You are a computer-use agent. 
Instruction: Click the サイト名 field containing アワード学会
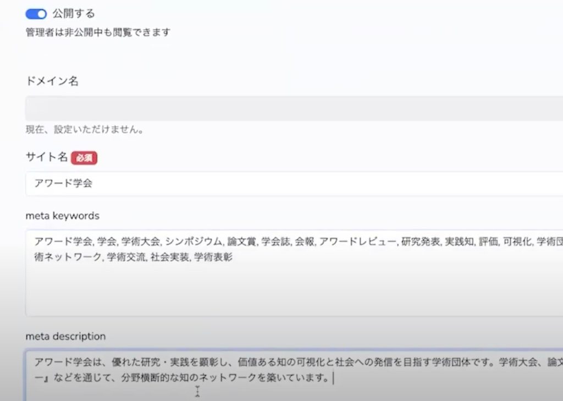[294, 184]
